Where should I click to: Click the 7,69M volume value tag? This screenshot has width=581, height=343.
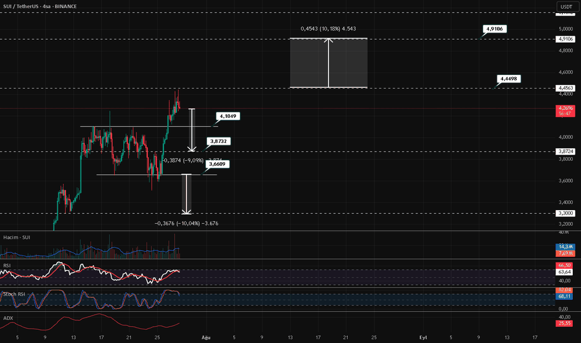565,253
